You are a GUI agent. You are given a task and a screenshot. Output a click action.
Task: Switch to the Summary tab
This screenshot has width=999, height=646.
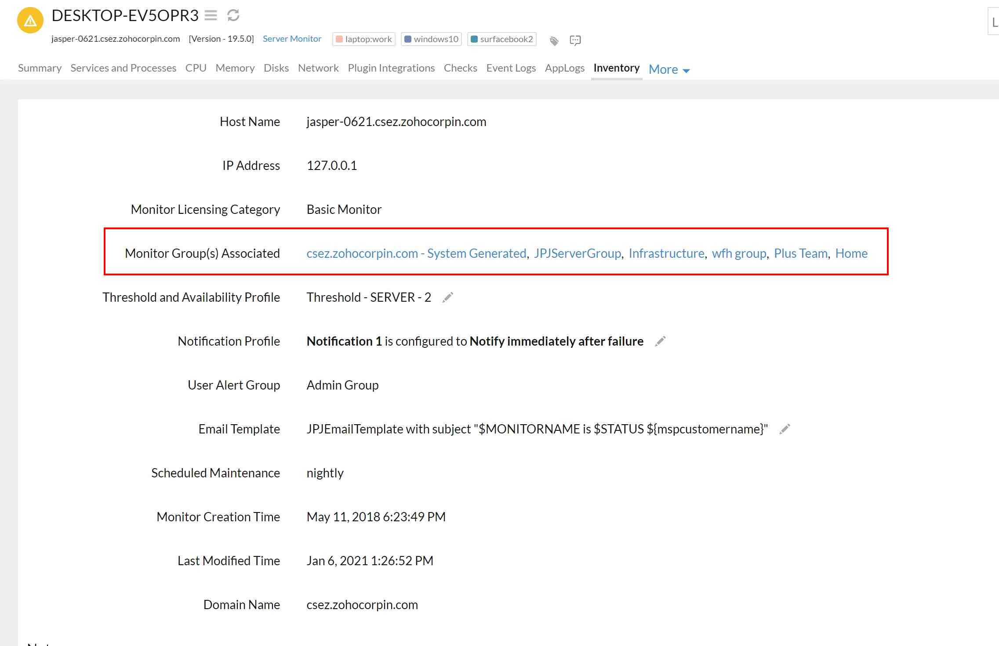tap(40, 68)
